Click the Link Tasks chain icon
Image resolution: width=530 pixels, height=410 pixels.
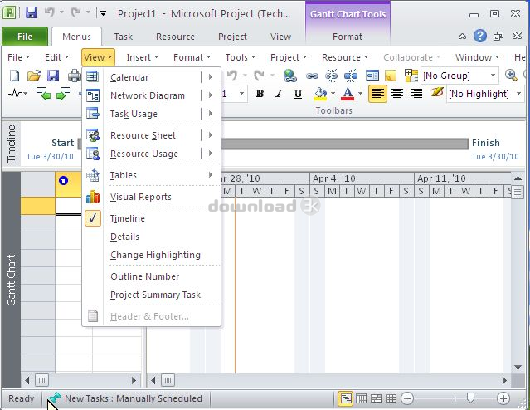click(x=312, y=76)
